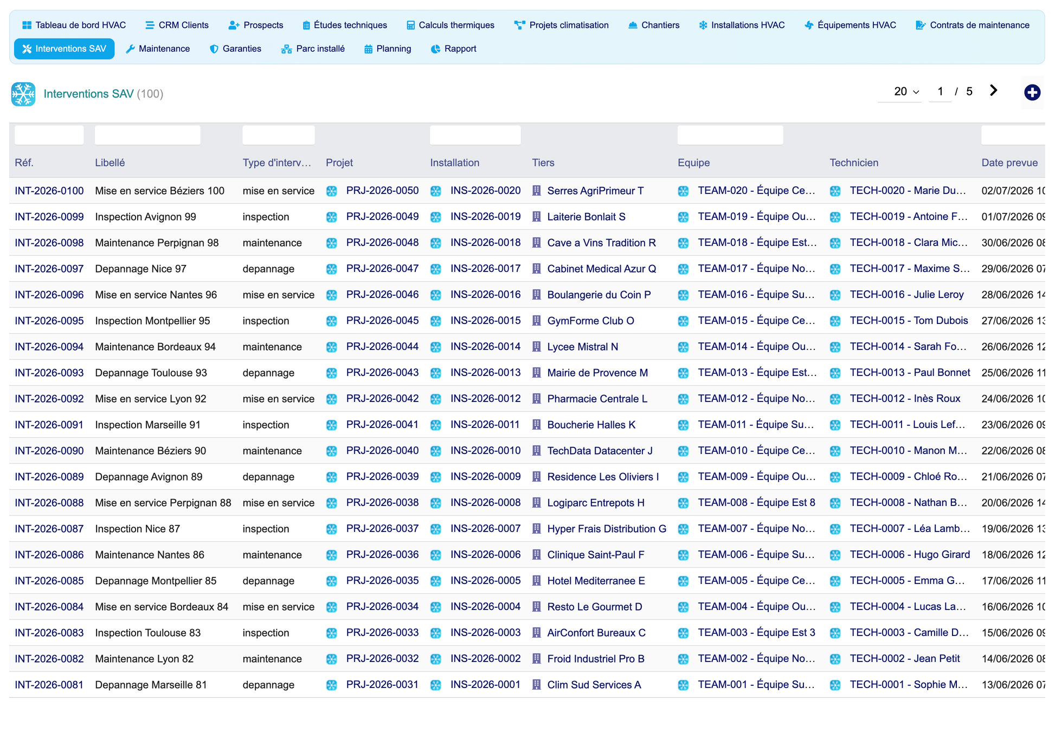Click the current page number field

(940, 92)
